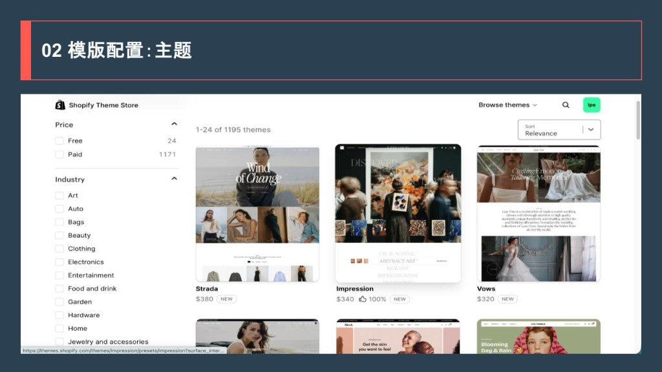
Task: Check the Clothing industry filter
Action: click(59, 249)
